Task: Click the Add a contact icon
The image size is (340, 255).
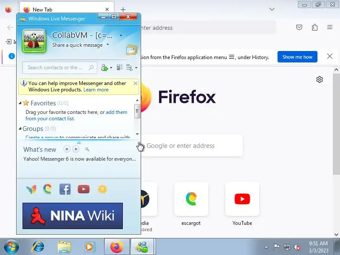Action: (x=105, y=68)
